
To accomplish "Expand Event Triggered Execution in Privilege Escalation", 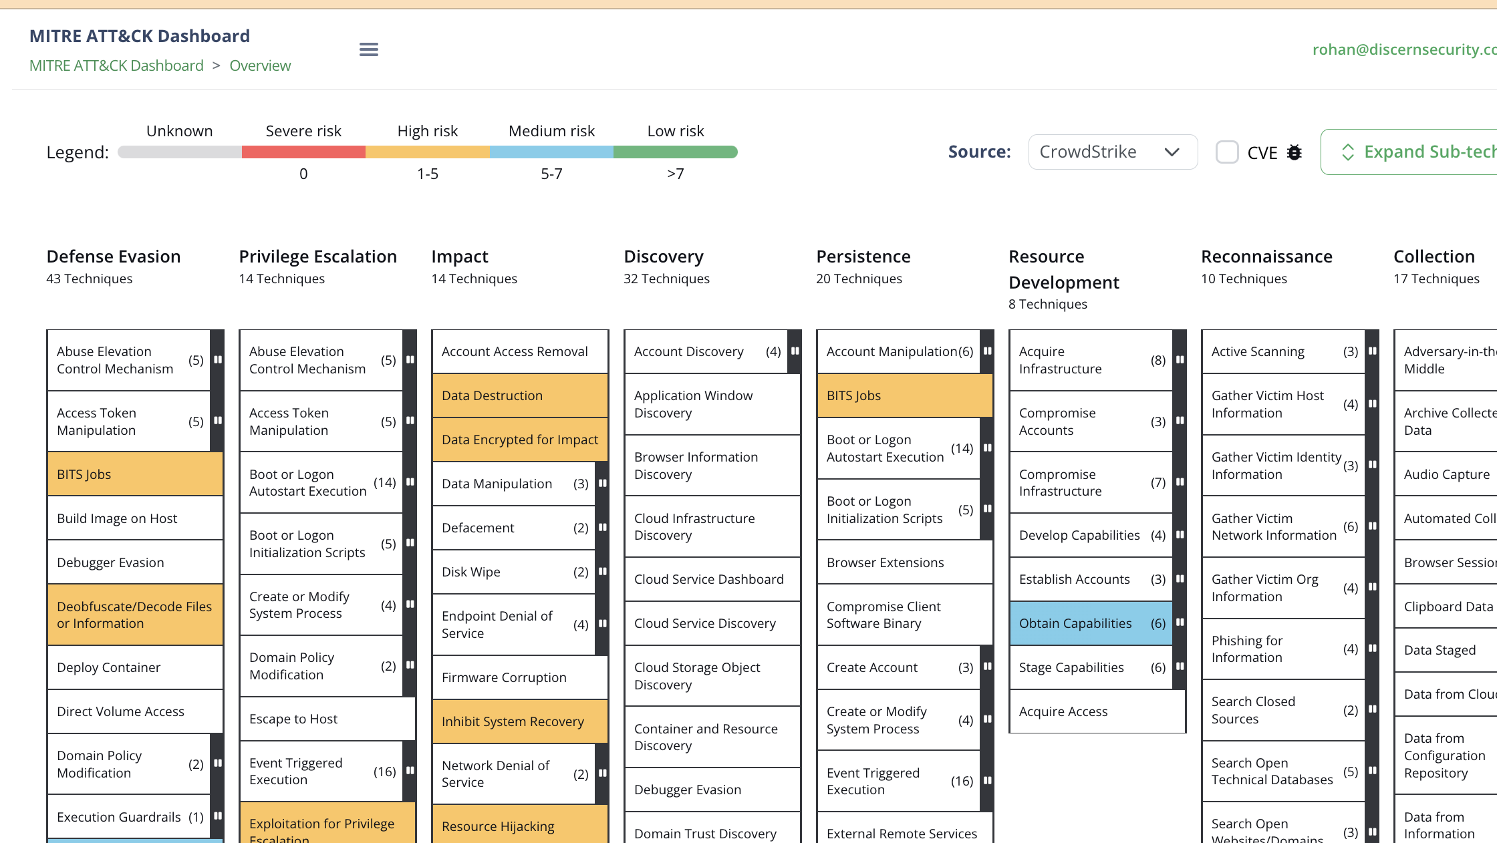I will click(410, 772).
